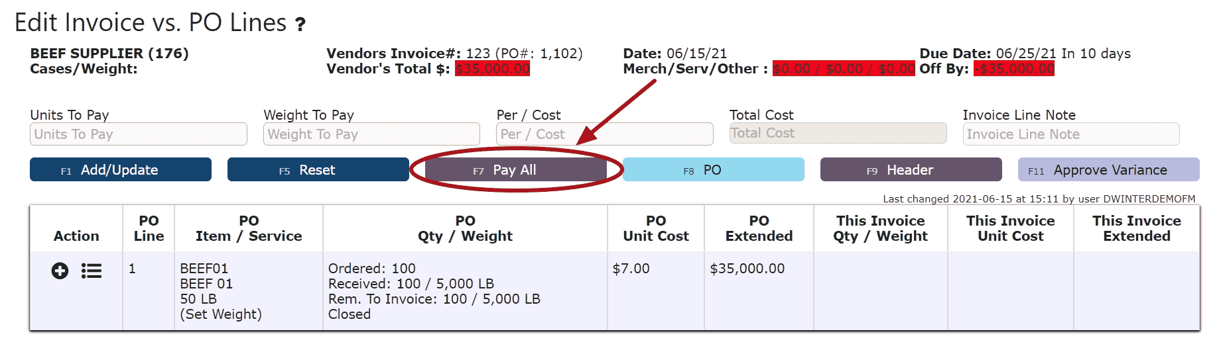
Task: Click Approve Variance button
Action: pos(1108,170)
